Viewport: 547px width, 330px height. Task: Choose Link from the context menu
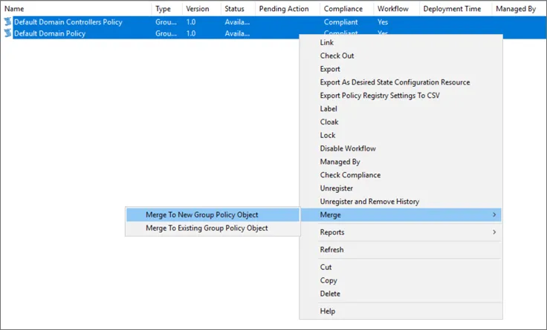click(327, 42)
